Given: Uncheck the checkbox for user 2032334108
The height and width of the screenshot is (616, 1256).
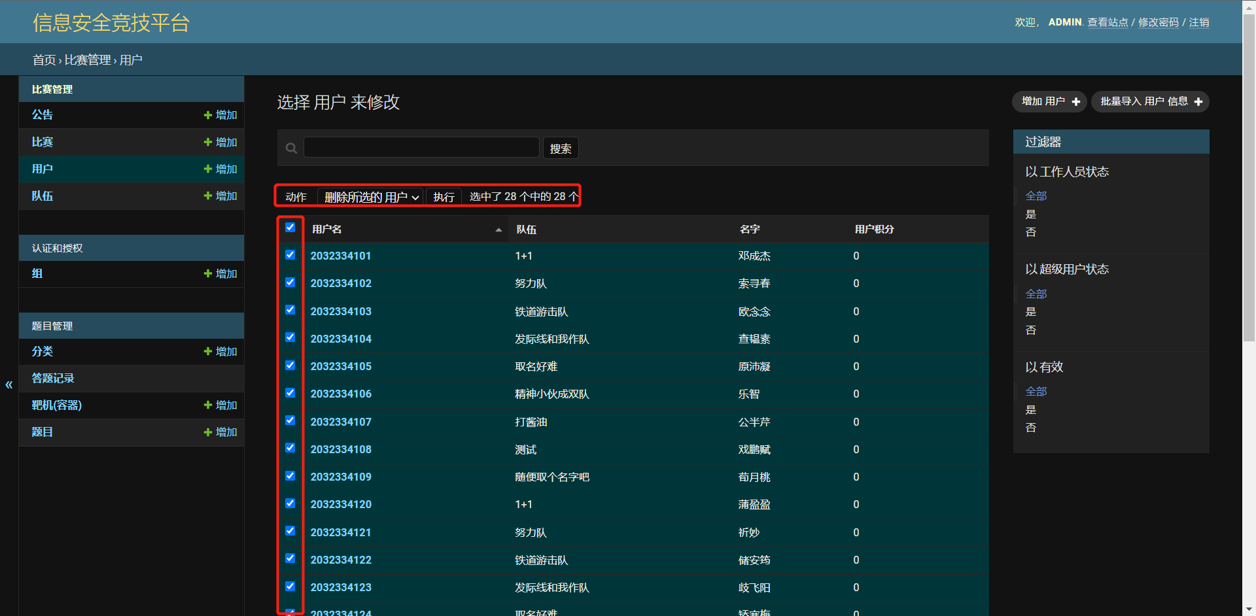Looking at the screenshot, I should [x=290, y=448].
